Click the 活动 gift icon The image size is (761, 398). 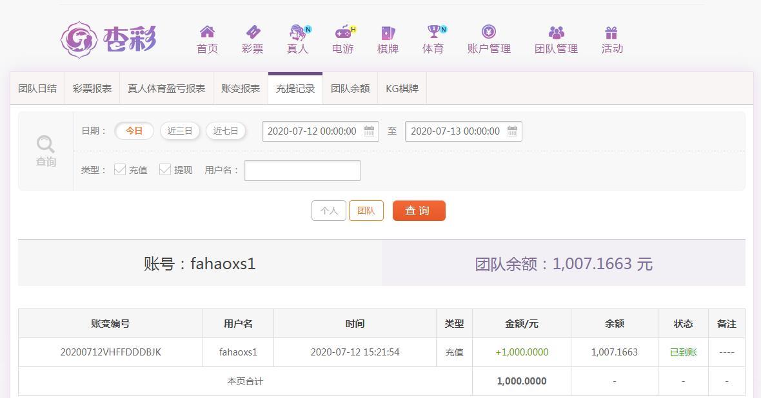(x=611, y=32)
